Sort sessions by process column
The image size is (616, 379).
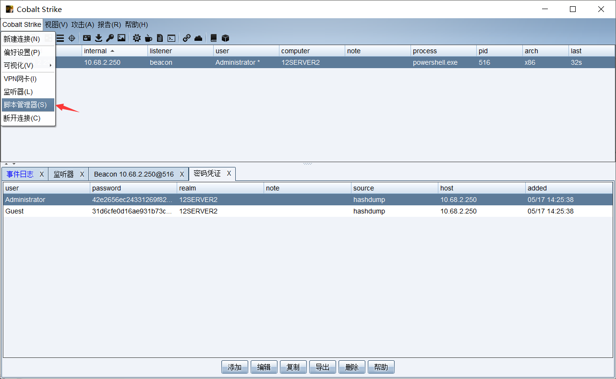444,51
